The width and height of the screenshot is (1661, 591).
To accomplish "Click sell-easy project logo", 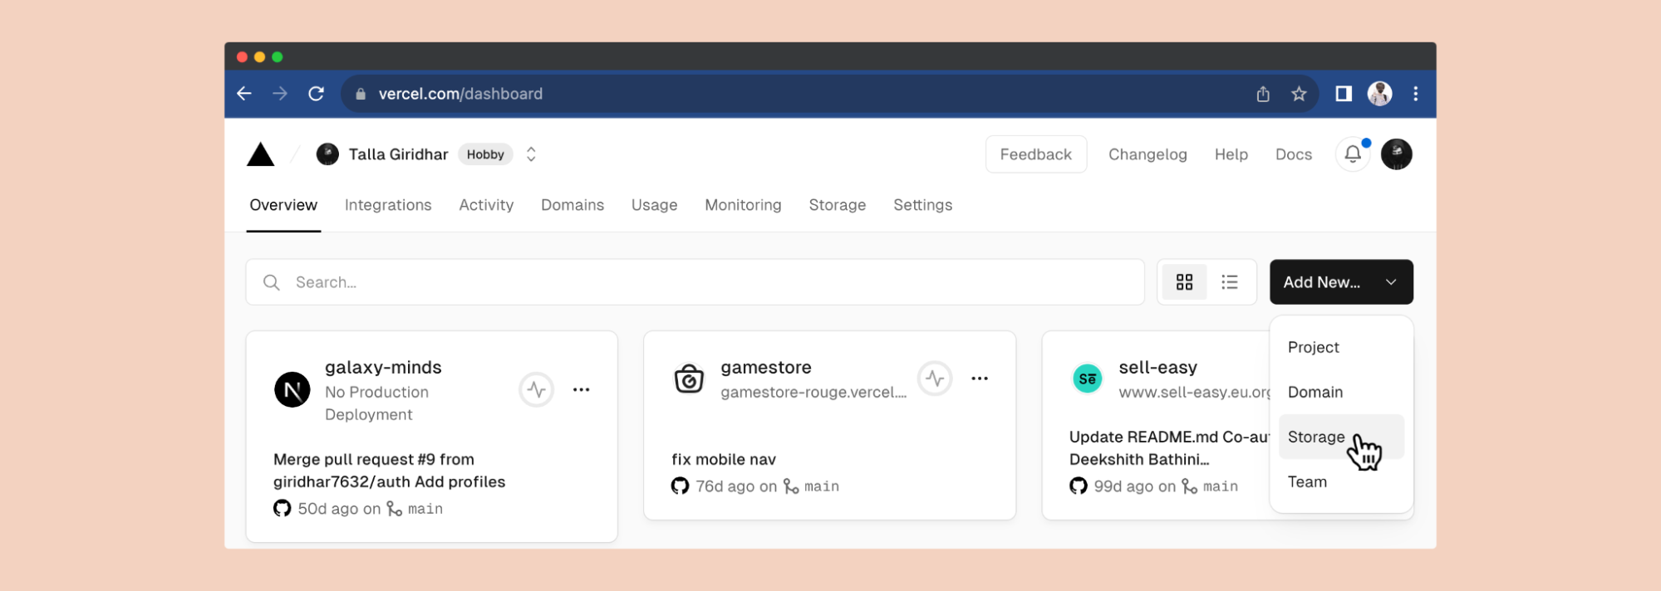I will pos(1088,379).
